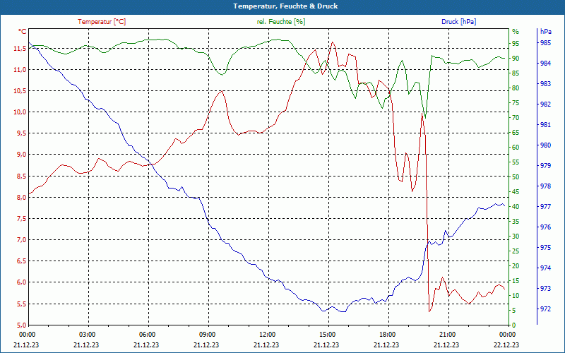Pick the 980 pressure axis label
The image size is (565, 353).
pos(546,145)
